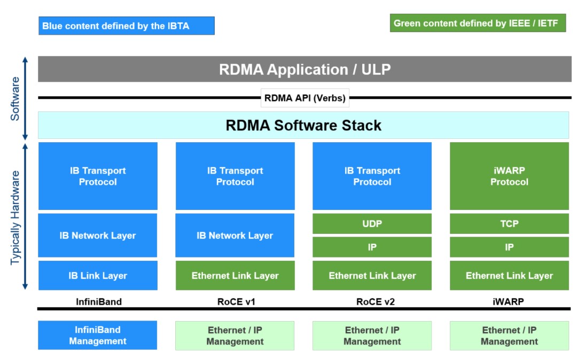Click IB Network Layer in InfiniBand column

point(98,236)
